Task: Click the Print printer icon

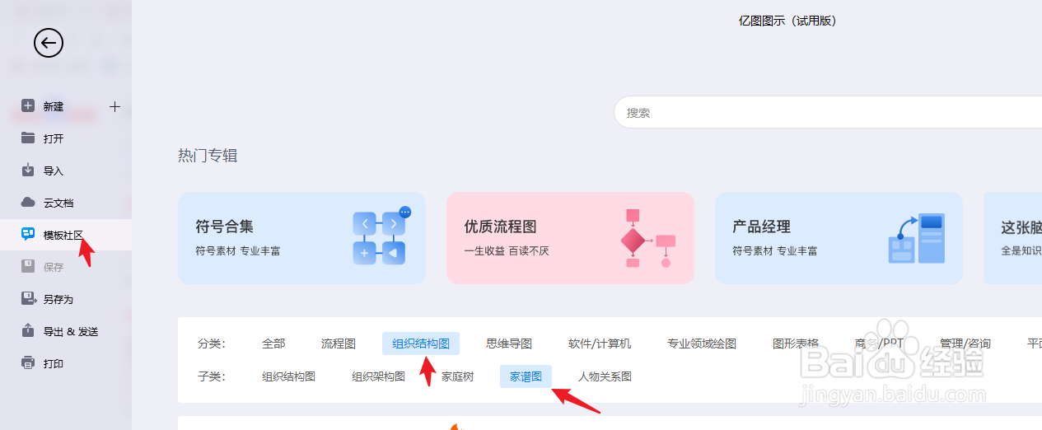Action: (x=28, y=362)
